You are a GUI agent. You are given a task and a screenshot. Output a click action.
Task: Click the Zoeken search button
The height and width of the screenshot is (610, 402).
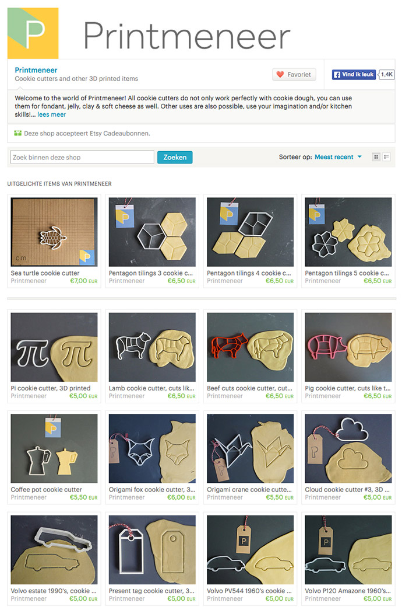tap(175, 157)
